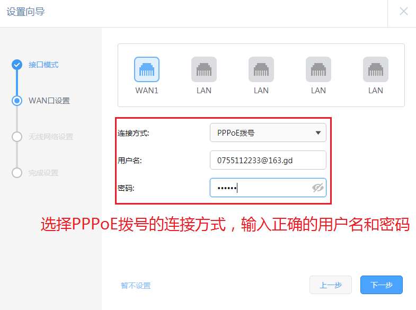This screenshot has height=310, width=416.
Task: Click the last LAN port icon
Action: [x=376, y=69]
